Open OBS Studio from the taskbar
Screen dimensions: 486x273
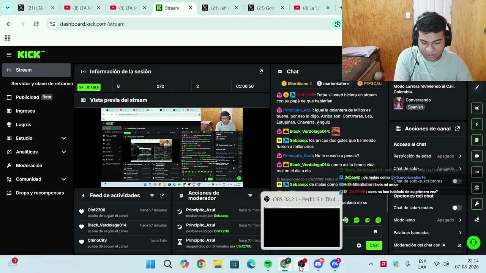tap(301, 264)
